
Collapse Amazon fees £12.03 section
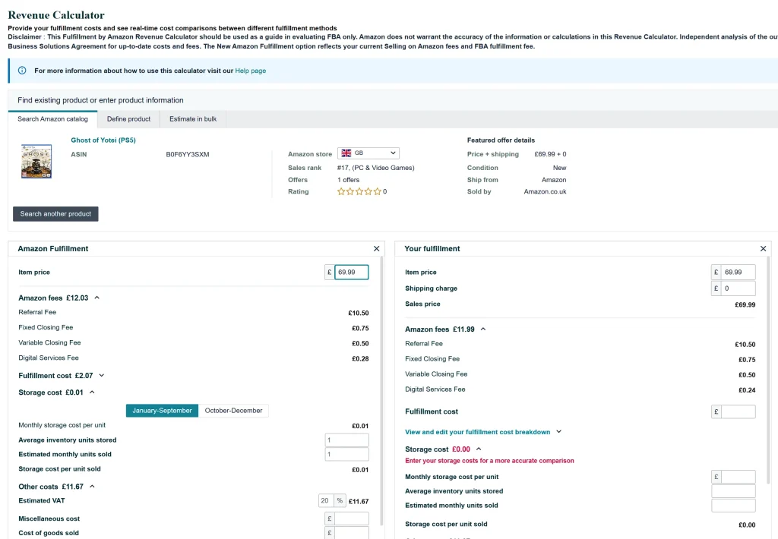[x=96, y=298]
